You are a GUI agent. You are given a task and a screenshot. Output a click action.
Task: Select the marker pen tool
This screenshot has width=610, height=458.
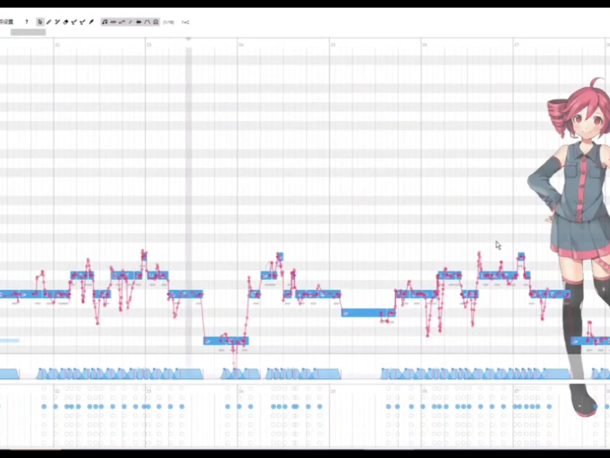91,22
